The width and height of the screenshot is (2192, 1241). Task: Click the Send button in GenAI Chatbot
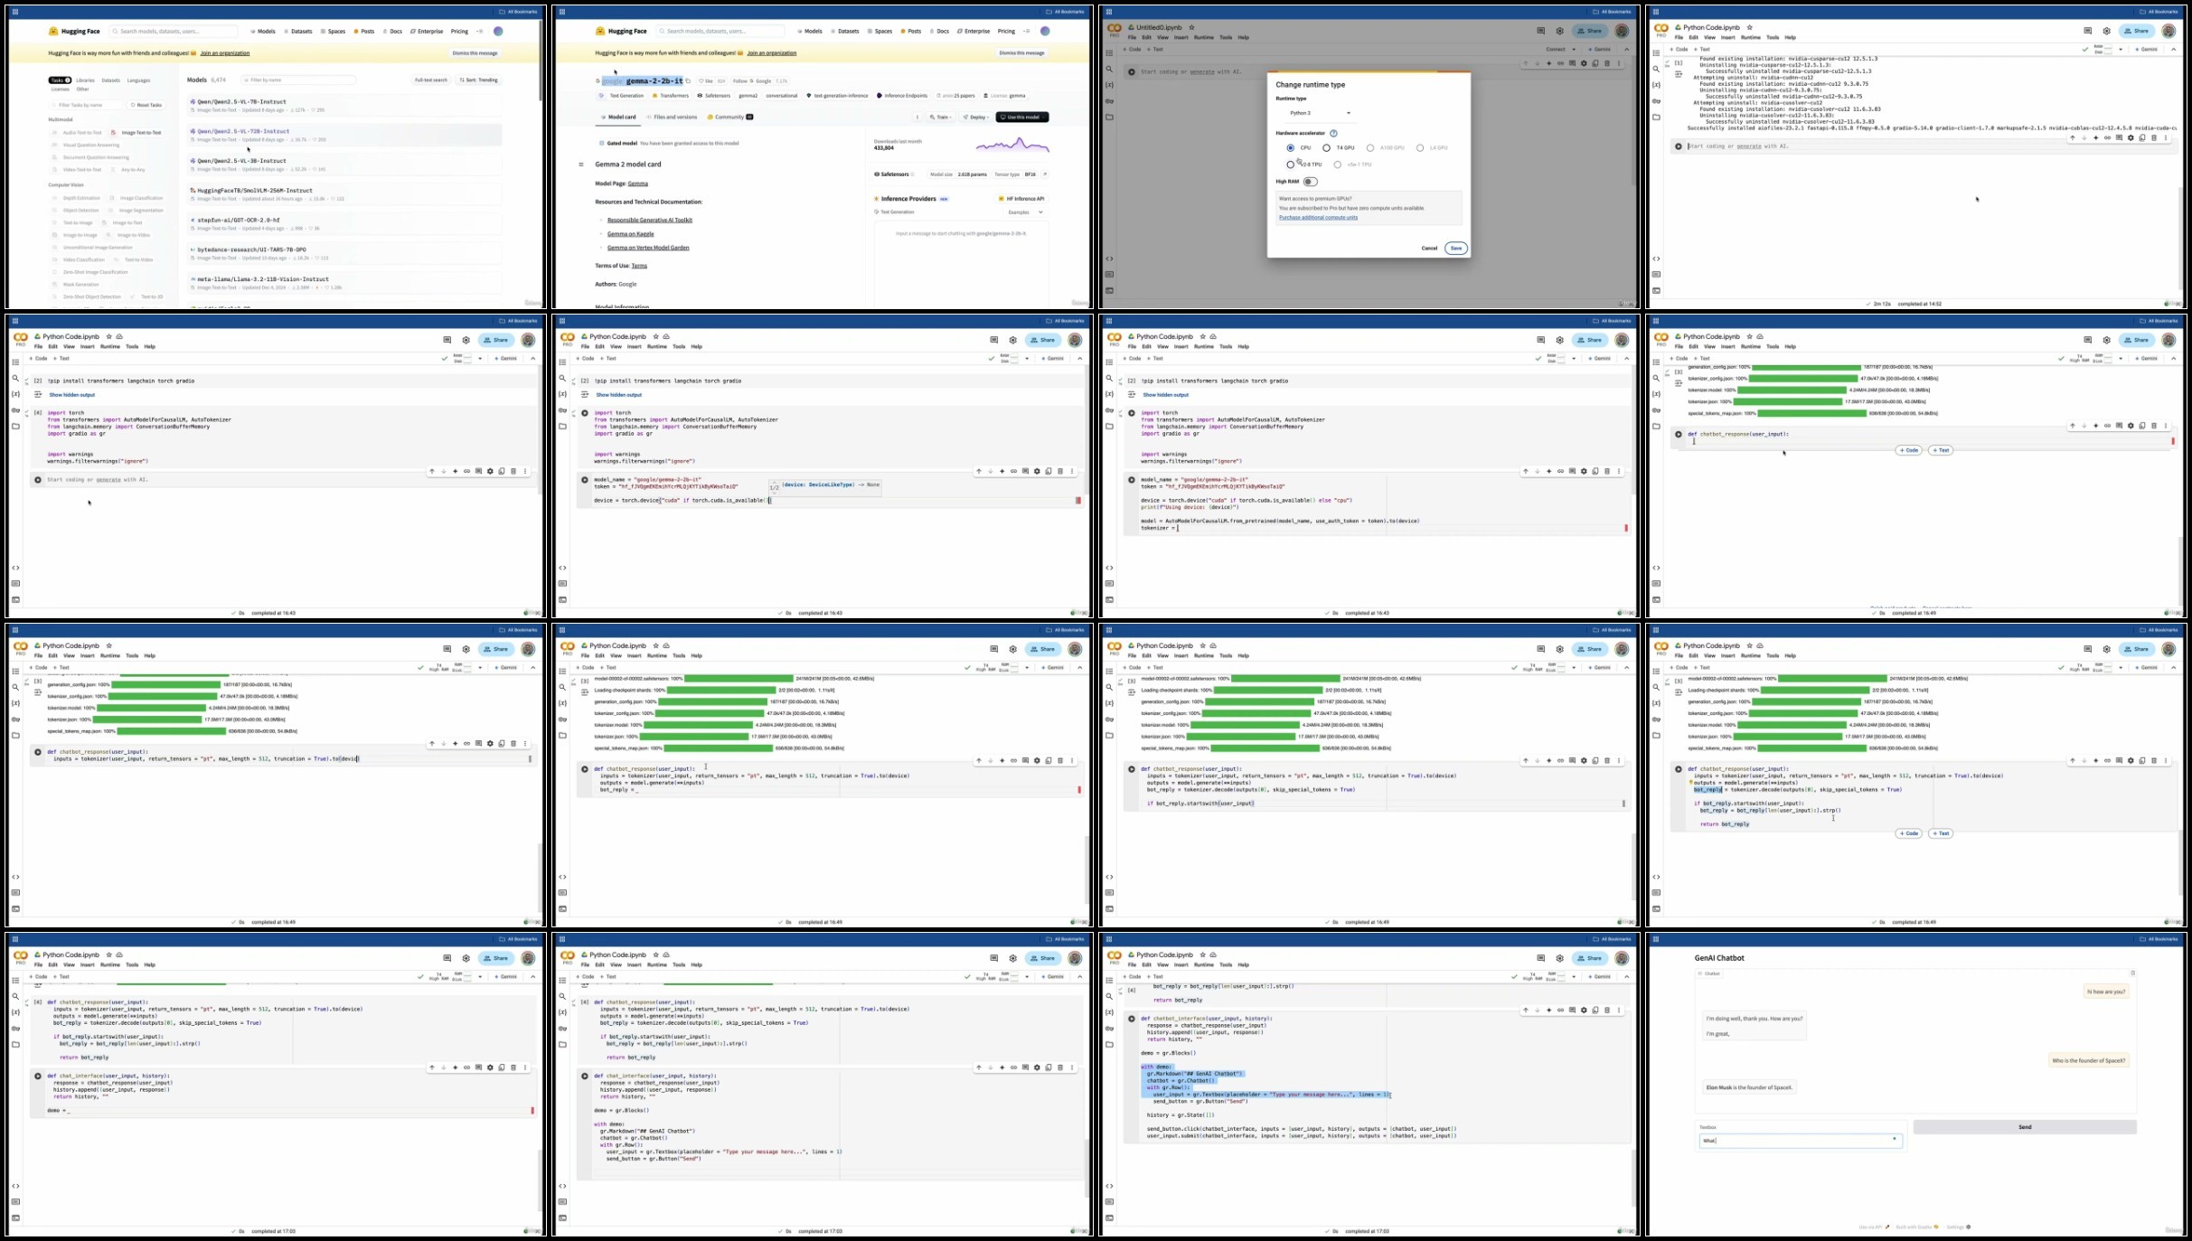pyautogui.click(x=2025, y=1127)
